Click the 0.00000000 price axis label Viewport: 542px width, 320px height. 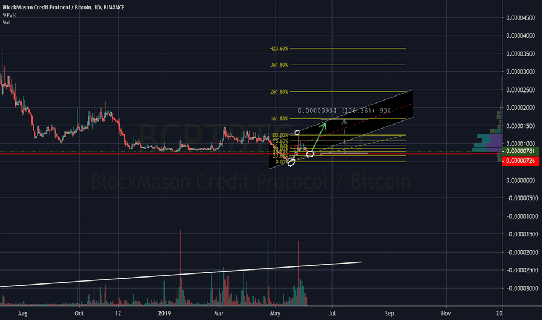click(x=520, y=180)
